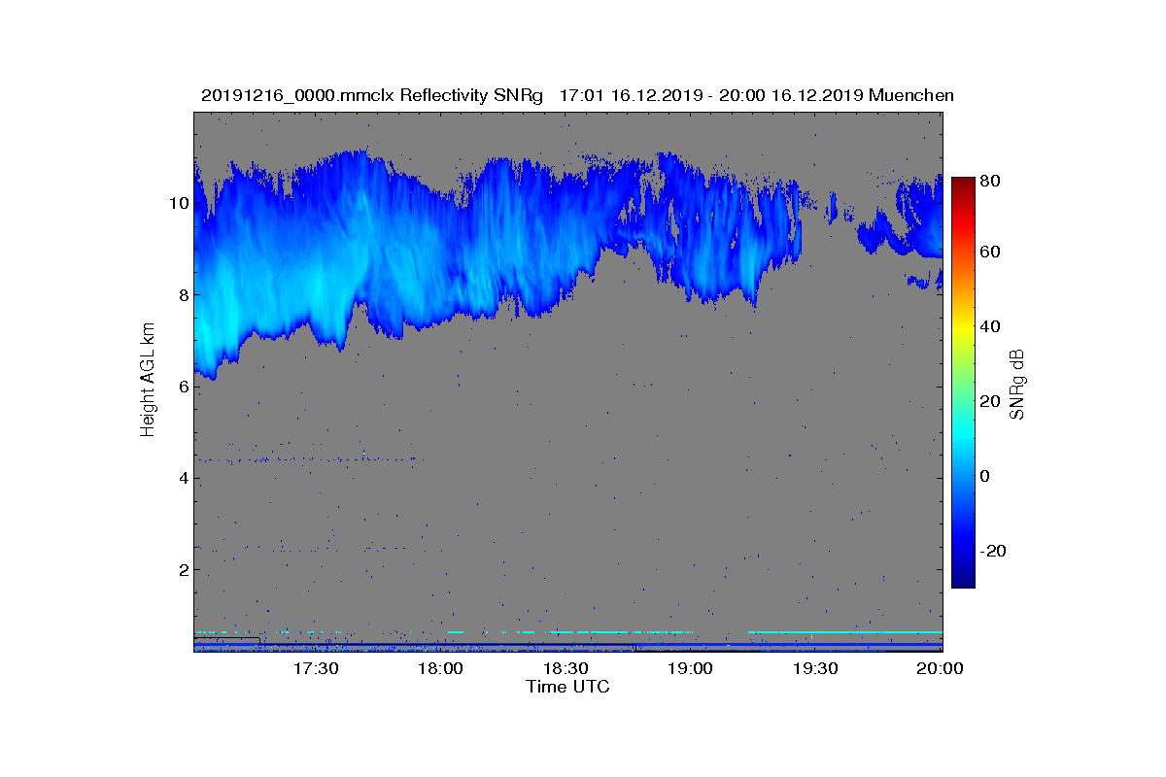Click the dark blue bottom of colorbar

(963, 580)
